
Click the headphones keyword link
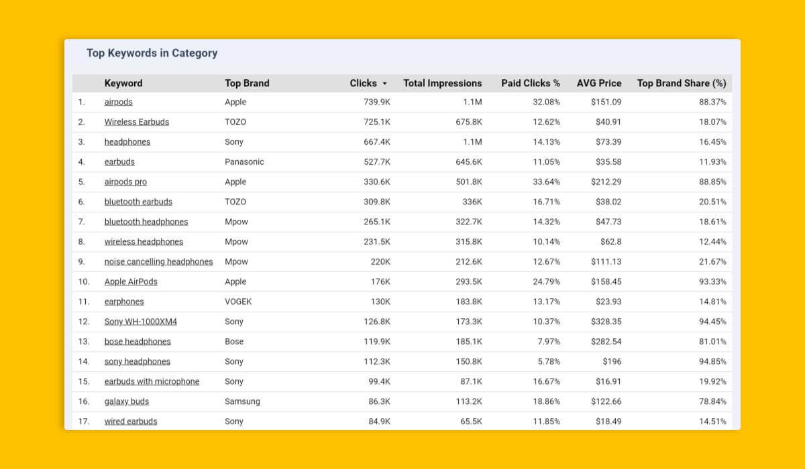point(127,142)
